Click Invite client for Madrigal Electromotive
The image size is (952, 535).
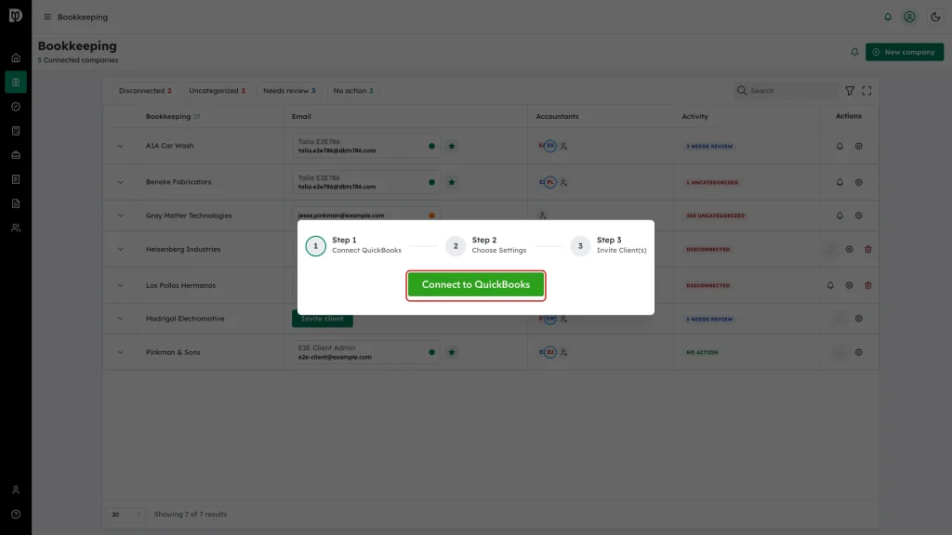pyautogui.click(x=322, y=319)
